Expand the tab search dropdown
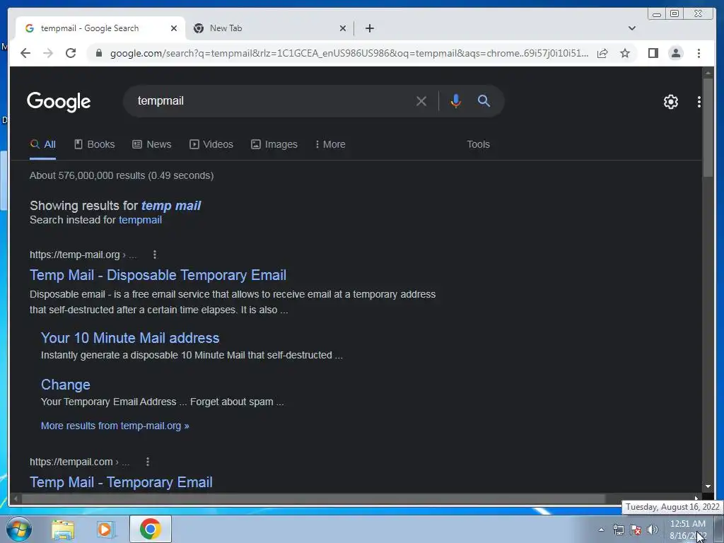The image size is (724, 543). pyautogui.click(x=631, y=28)
